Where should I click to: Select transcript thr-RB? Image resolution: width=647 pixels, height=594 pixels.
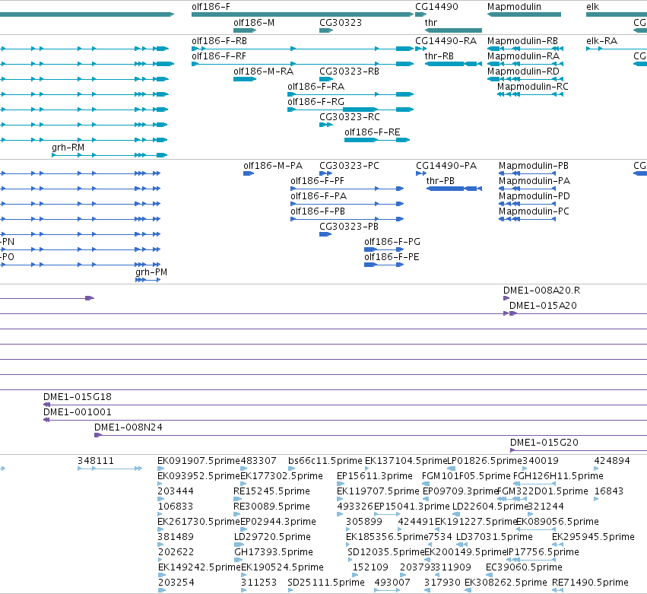point(453,64)
